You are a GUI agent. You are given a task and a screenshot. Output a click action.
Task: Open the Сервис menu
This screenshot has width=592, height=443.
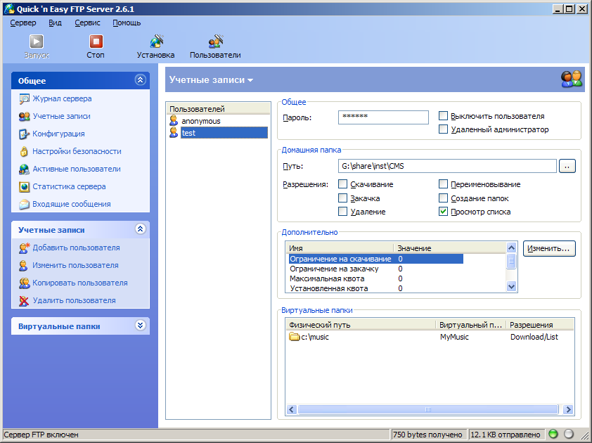coord(87,23)
